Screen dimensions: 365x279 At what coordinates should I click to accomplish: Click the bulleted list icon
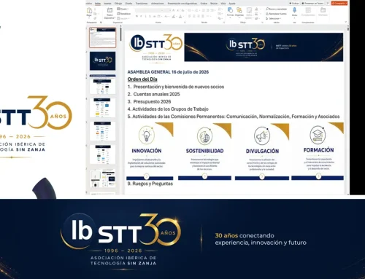pos(189,10)
